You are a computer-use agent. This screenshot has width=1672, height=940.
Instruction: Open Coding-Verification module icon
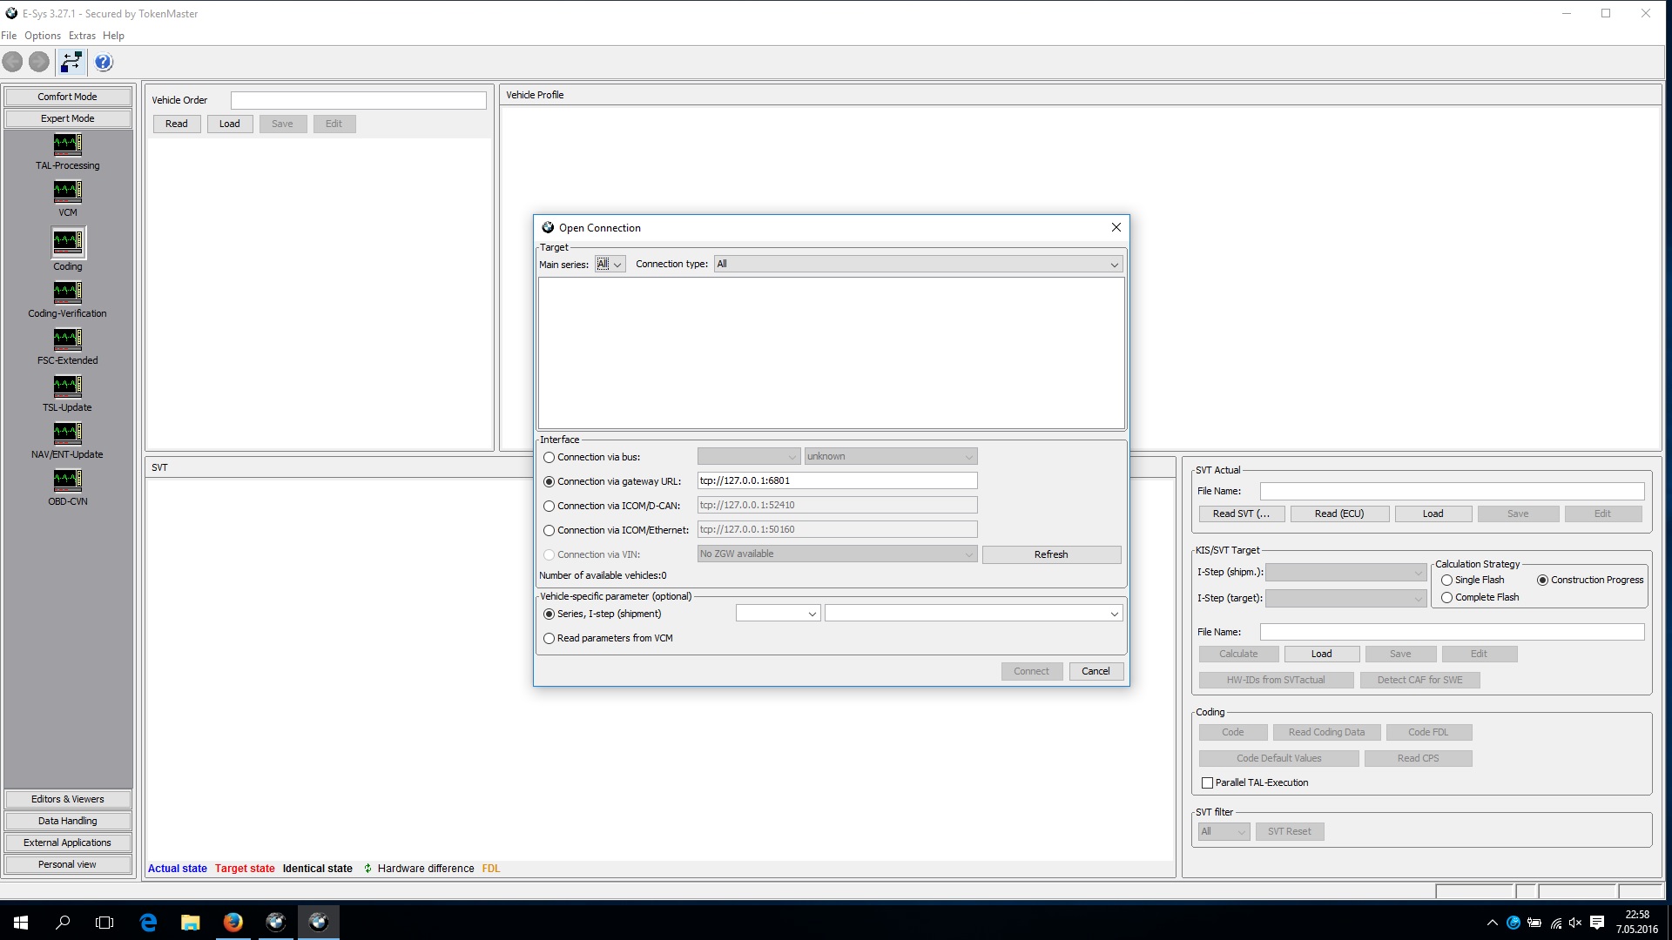(x=67, y=292)
